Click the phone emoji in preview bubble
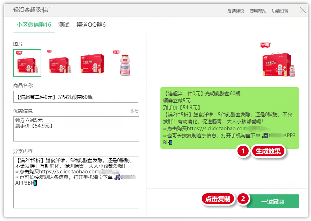Screen dimensions: 311x221 tap(170, 143)
